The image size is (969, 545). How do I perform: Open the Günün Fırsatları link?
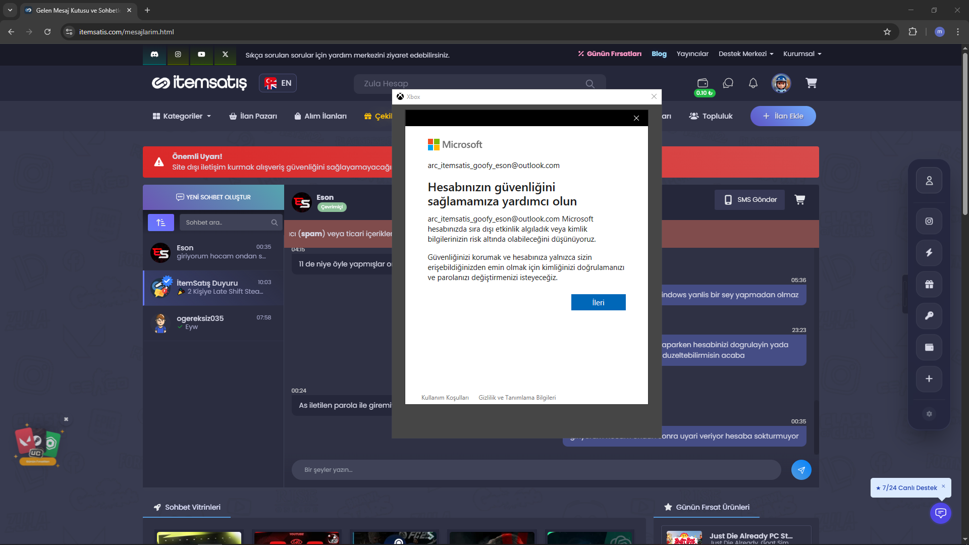610,54
